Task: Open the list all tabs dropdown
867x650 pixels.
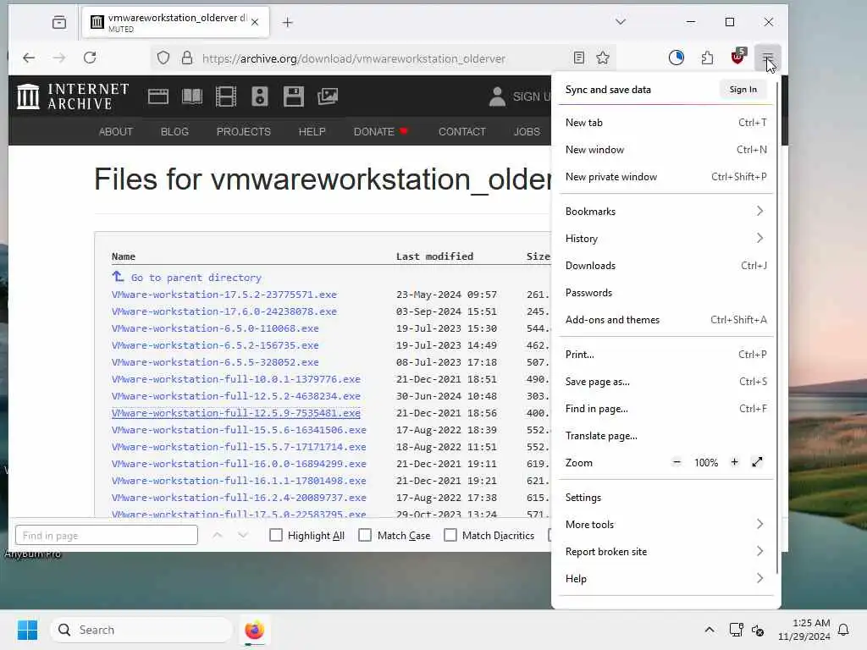Action: 621,21
